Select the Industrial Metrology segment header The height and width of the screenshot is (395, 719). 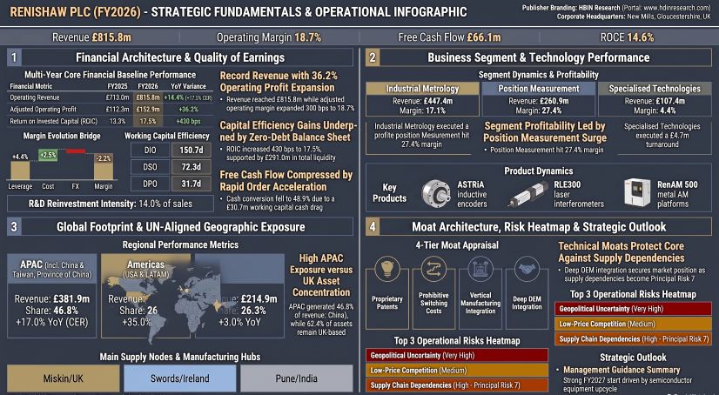(422, 89)
